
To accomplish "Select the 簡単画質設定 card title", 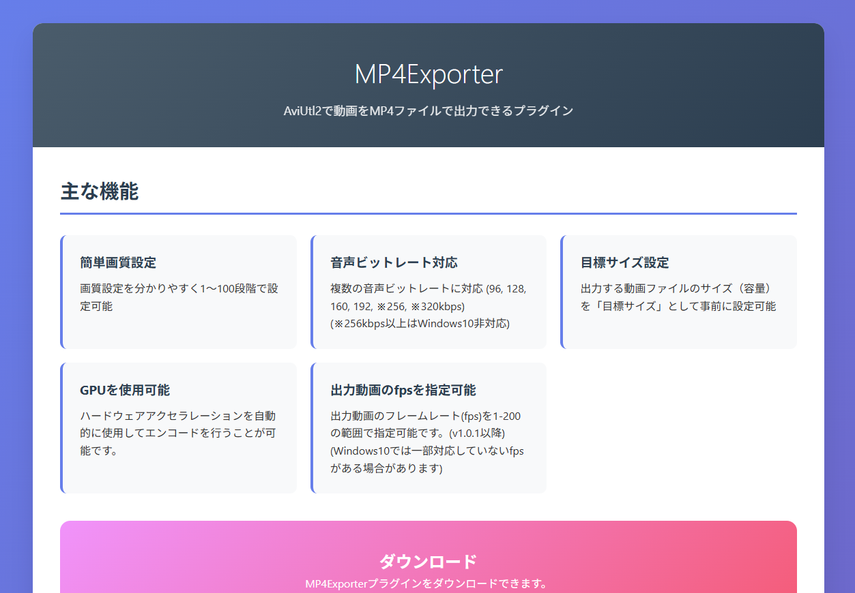I will pos(118,262).
